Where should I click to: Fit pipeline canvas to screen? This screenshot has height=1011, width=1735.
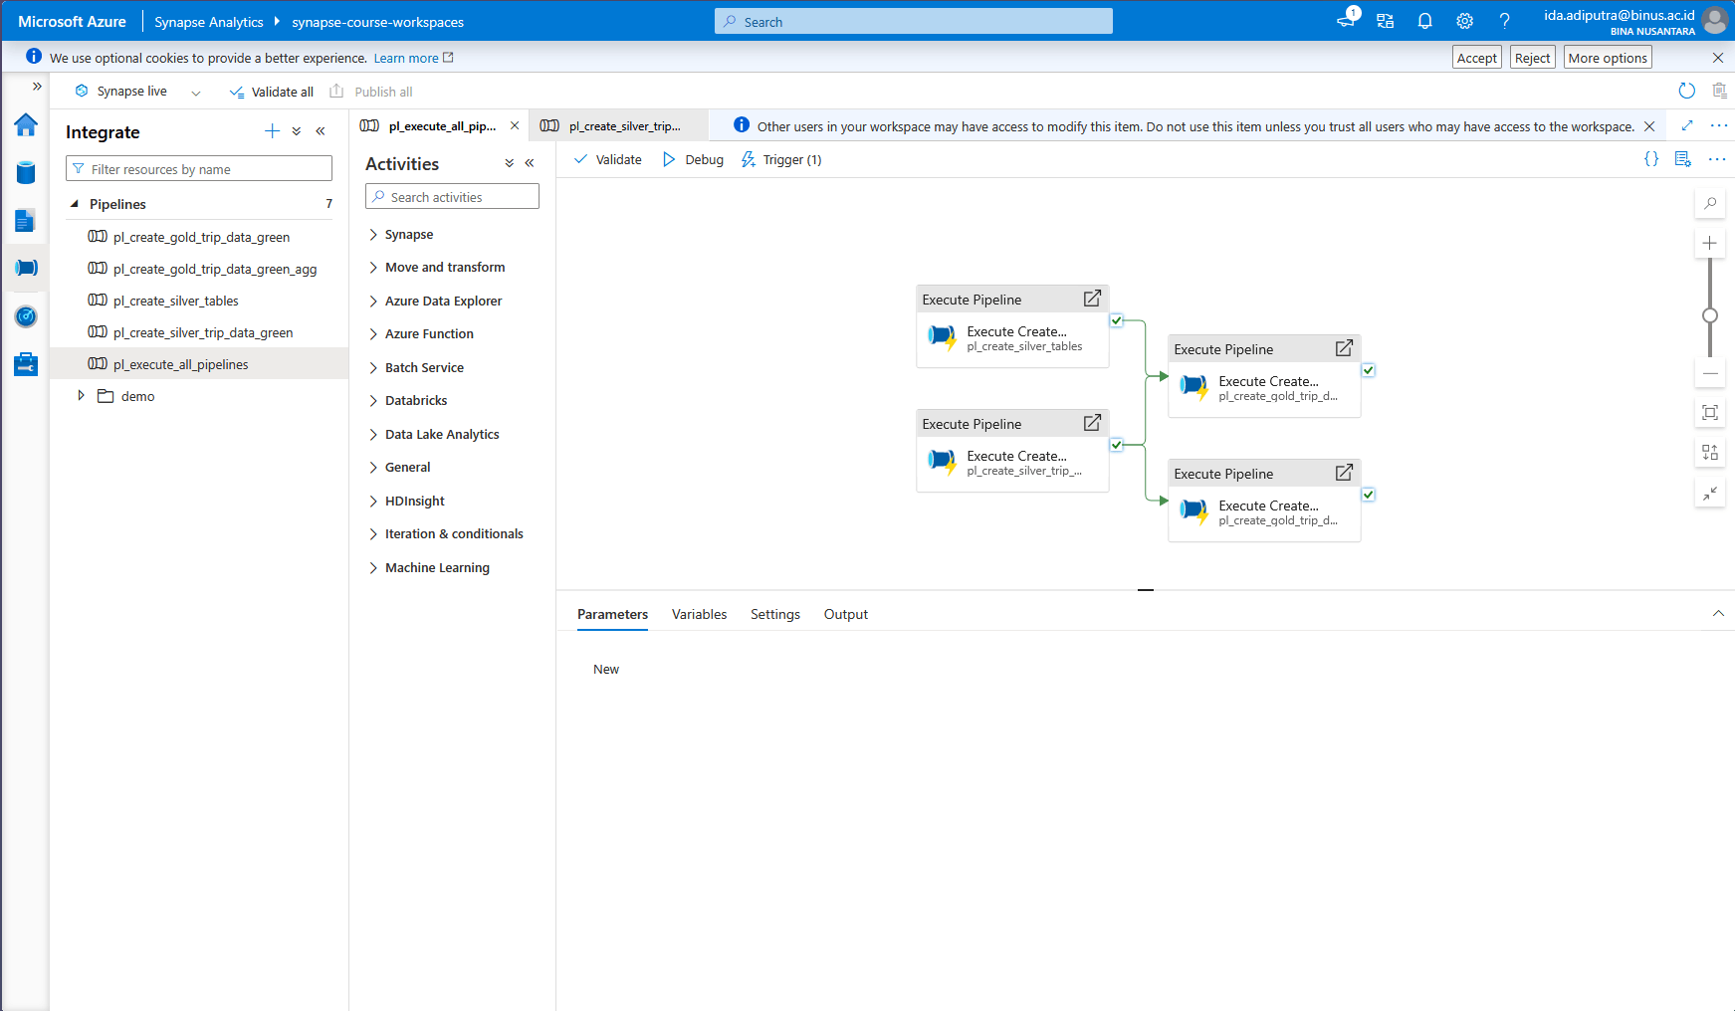[x=1710, y=413]
